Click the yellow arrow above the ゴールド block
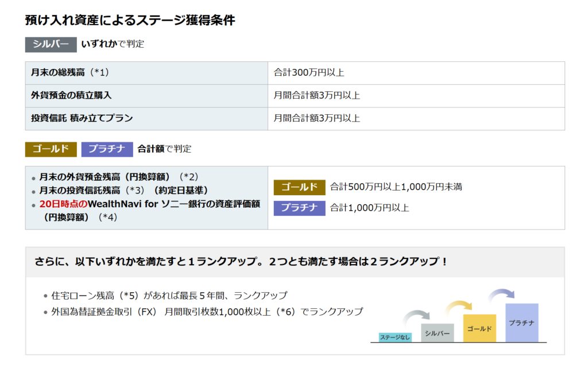The image size is (588, 365). coord(459,308)
